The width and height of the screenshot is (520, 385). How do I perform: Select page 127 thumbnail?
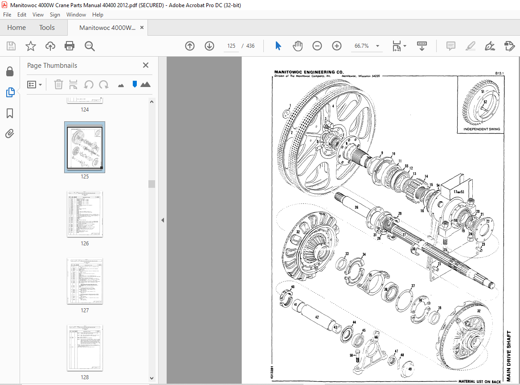point(85,281)
